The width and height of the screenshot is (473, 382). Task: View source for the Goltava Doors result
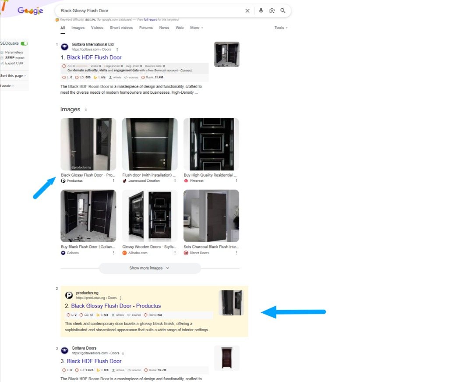pos(134,370)
